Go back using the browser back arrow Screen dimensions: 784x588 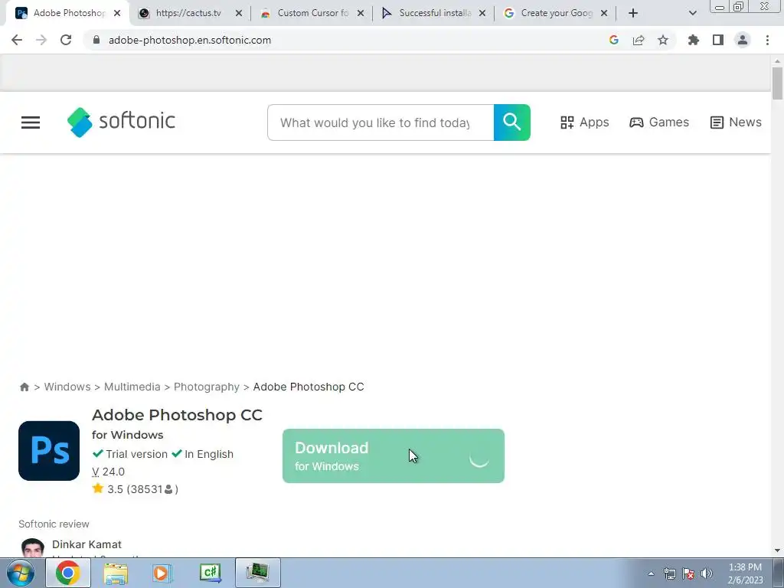click(x=17, y=40)
